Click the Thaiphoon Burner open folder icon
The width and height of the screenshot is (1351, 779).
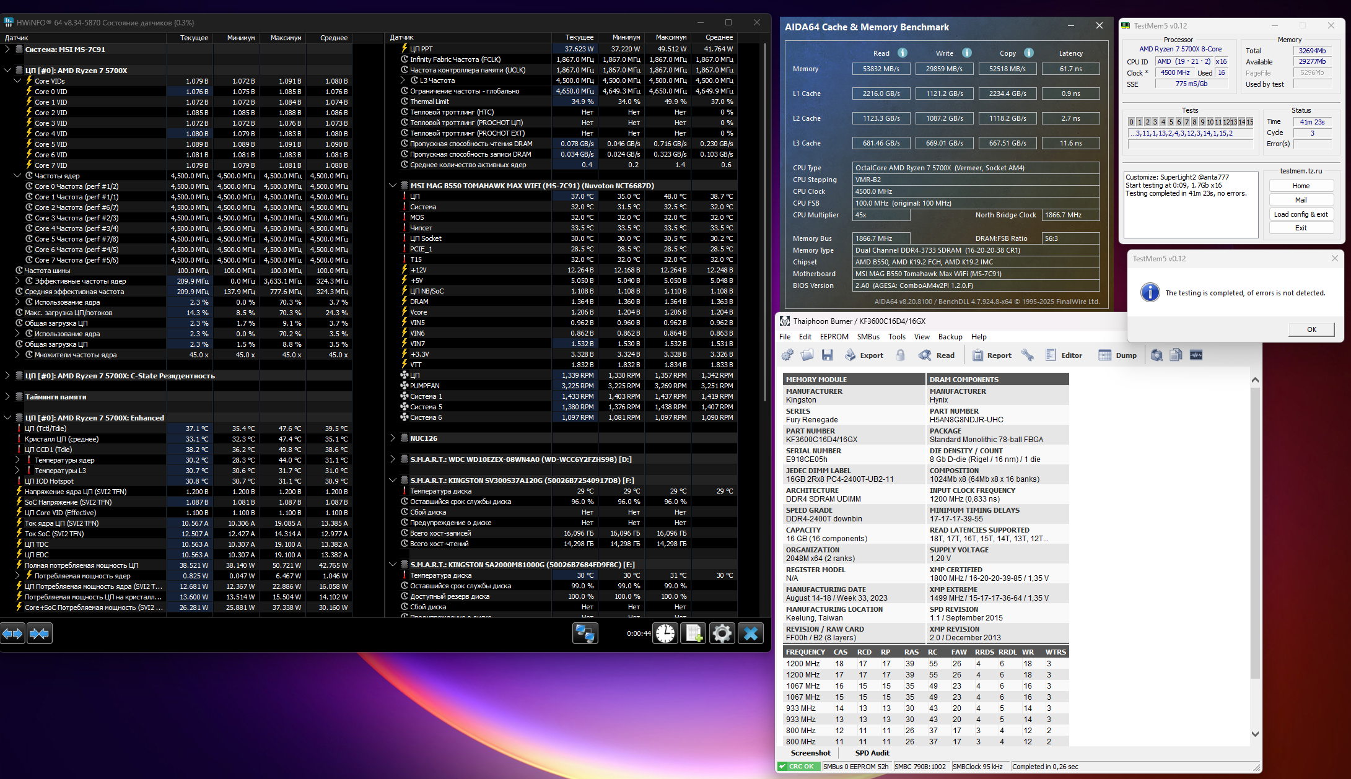[x=807, y=355]
